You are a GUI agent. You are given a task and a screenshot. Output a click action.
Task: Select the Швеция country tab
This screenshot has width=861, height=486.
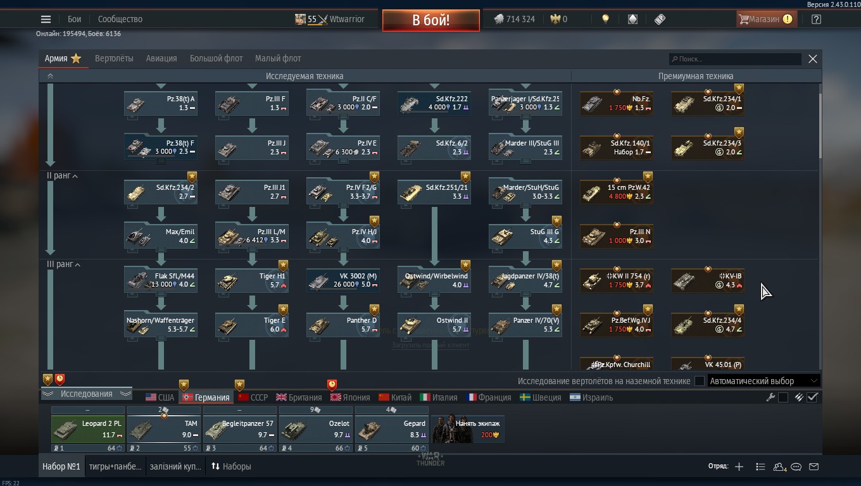click(x=540, y=397)
